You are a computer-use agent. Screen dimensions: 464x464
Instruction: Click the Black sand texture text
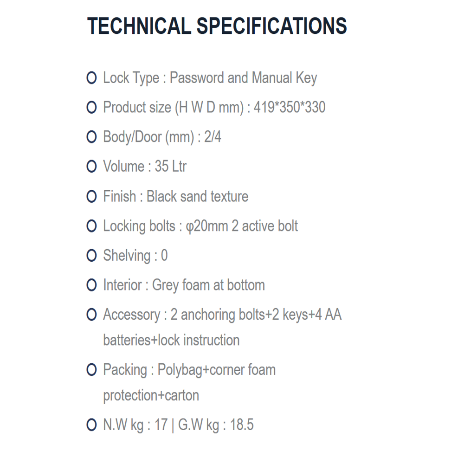[197, 196]
